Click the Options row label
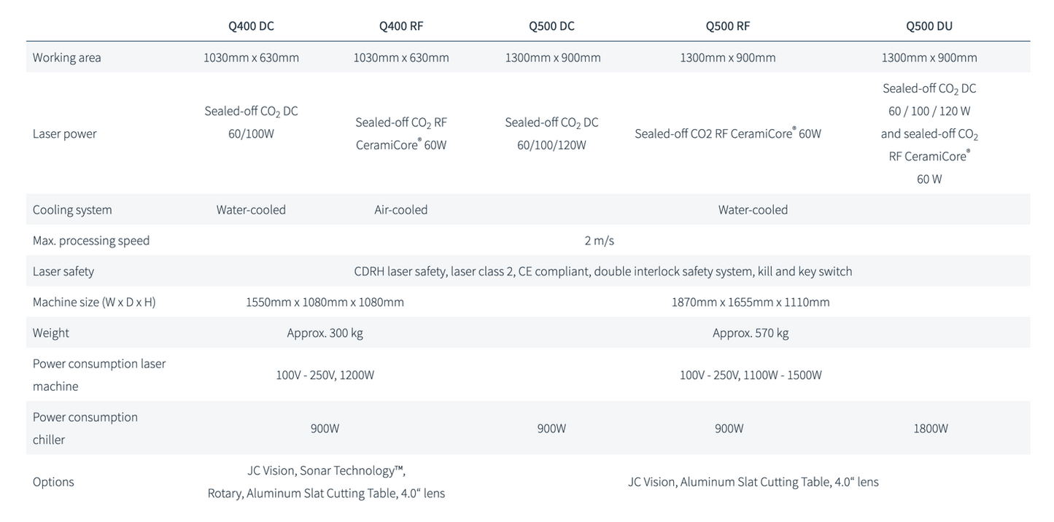 point(53,482)
